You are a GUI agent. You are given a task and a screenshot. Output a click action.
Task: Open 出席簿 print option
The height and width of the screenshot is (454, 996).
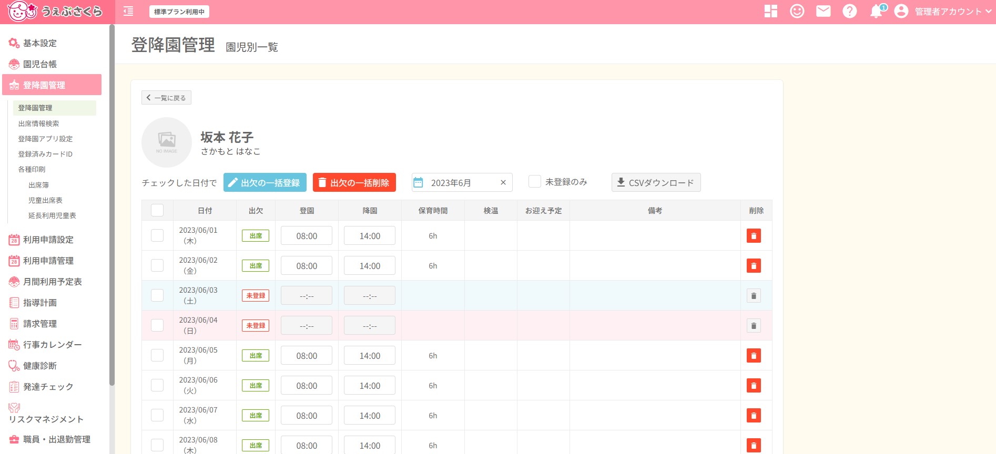coord(38,185)
